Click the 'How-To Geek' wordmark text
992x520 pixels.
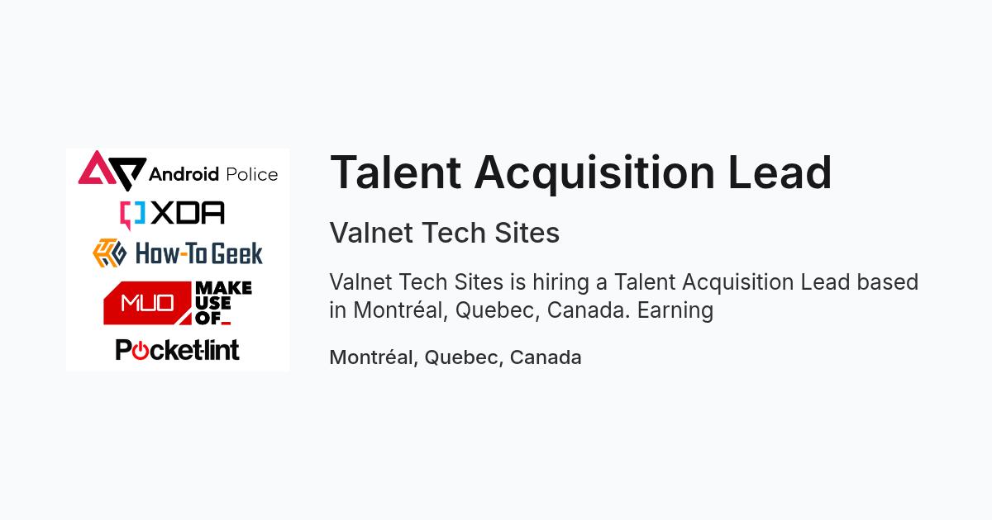pyautogui.click(x=198, y=253)
